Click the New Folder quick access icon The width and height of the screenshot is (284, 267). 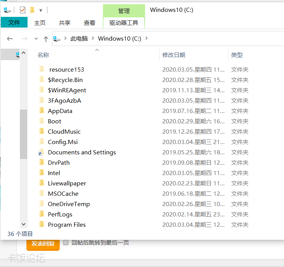click(32, 10)
